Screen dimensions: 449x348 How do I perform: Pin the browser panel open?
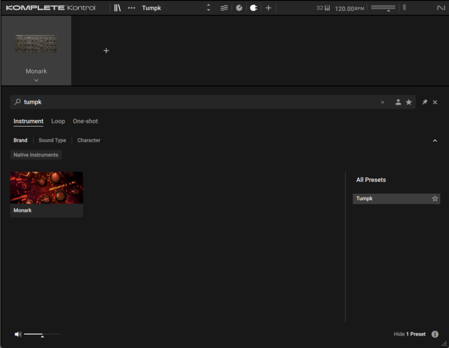425,102
